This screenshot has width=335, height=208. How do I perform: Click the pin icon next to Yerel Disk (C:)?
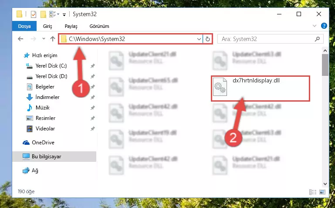[92, 66]
